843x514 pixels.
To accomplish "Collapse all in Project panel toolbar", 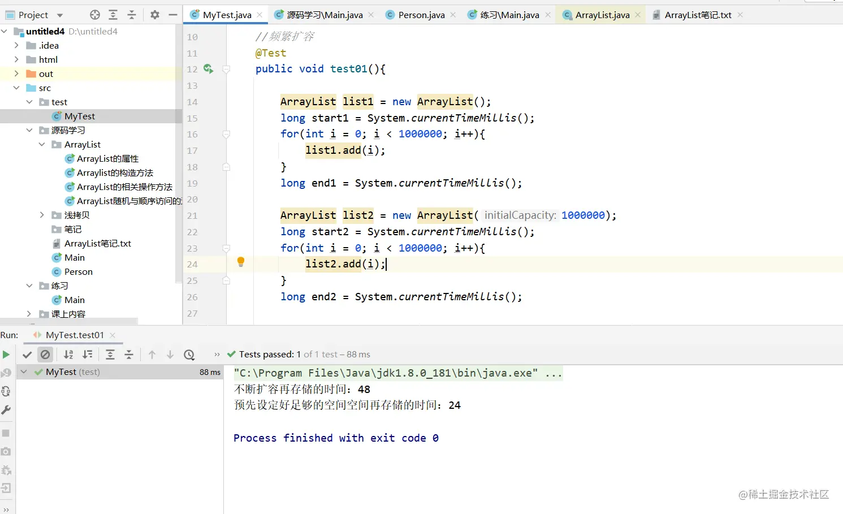I will click(132, 15).
